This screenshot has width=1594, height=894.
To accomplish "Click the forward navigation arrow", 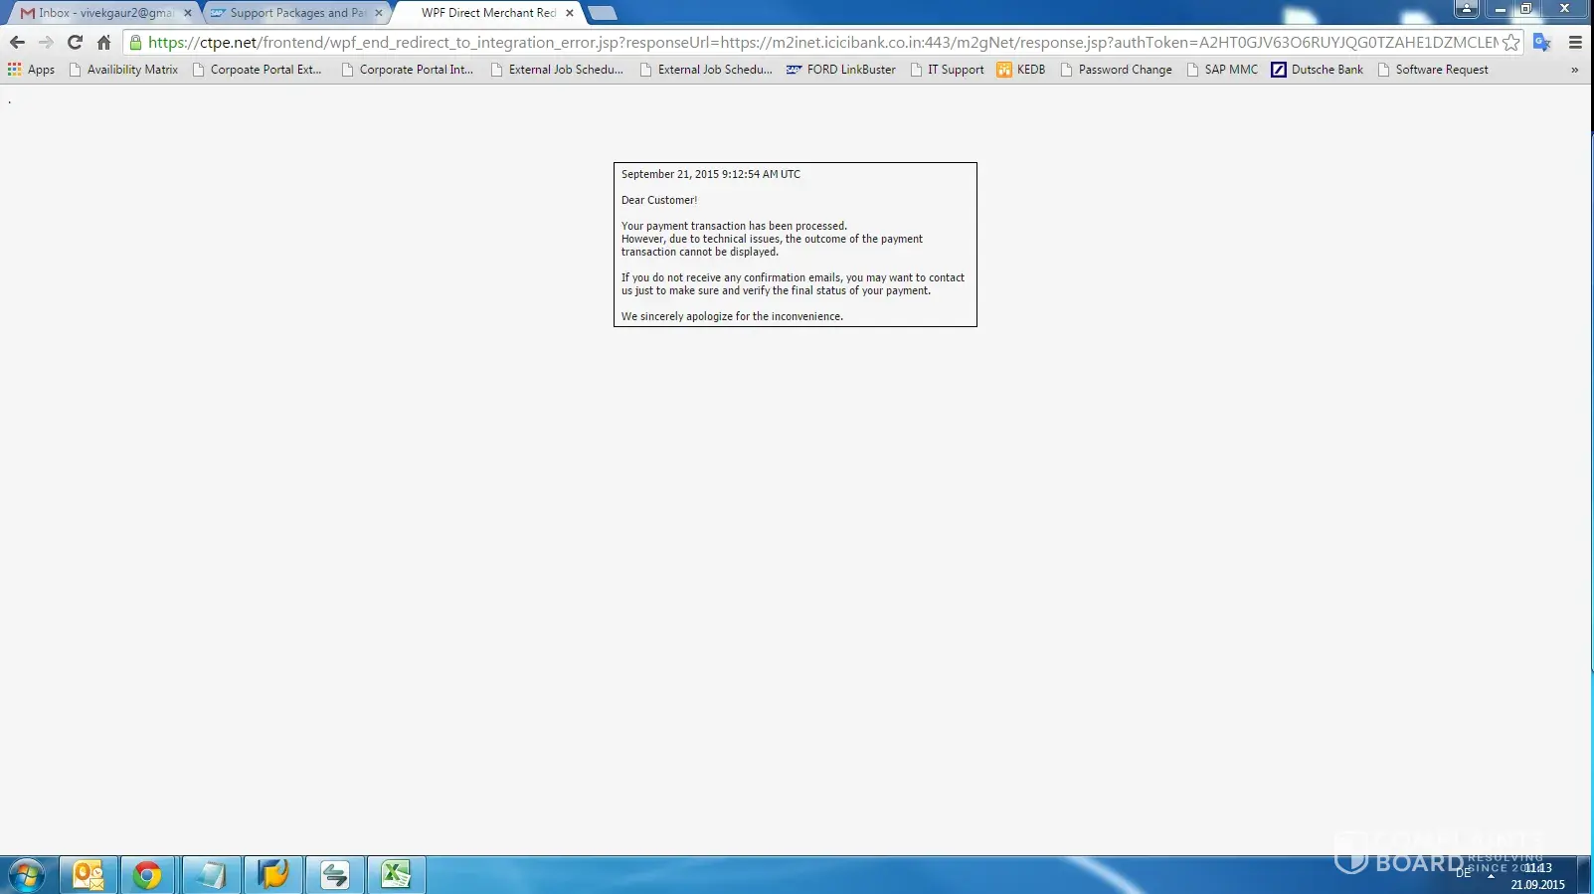I will click(x=46, y=43).
